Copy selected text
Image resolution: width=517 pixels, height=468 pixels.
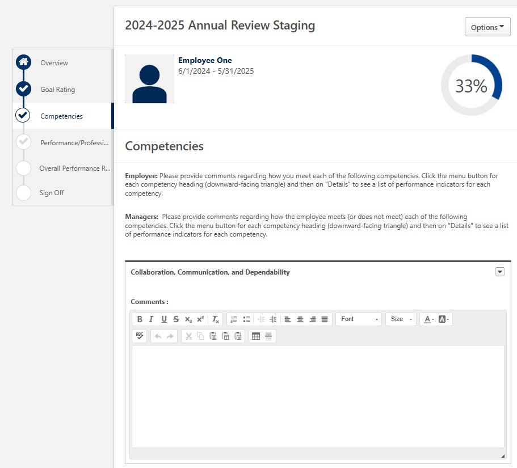click(201, 336)
